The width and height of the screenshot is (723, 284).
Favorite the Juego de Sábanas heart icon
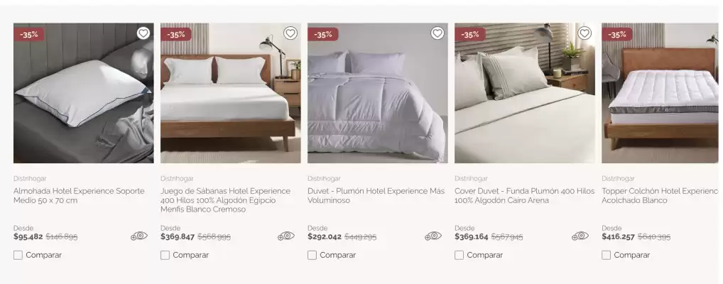click(x=290, y=33)
